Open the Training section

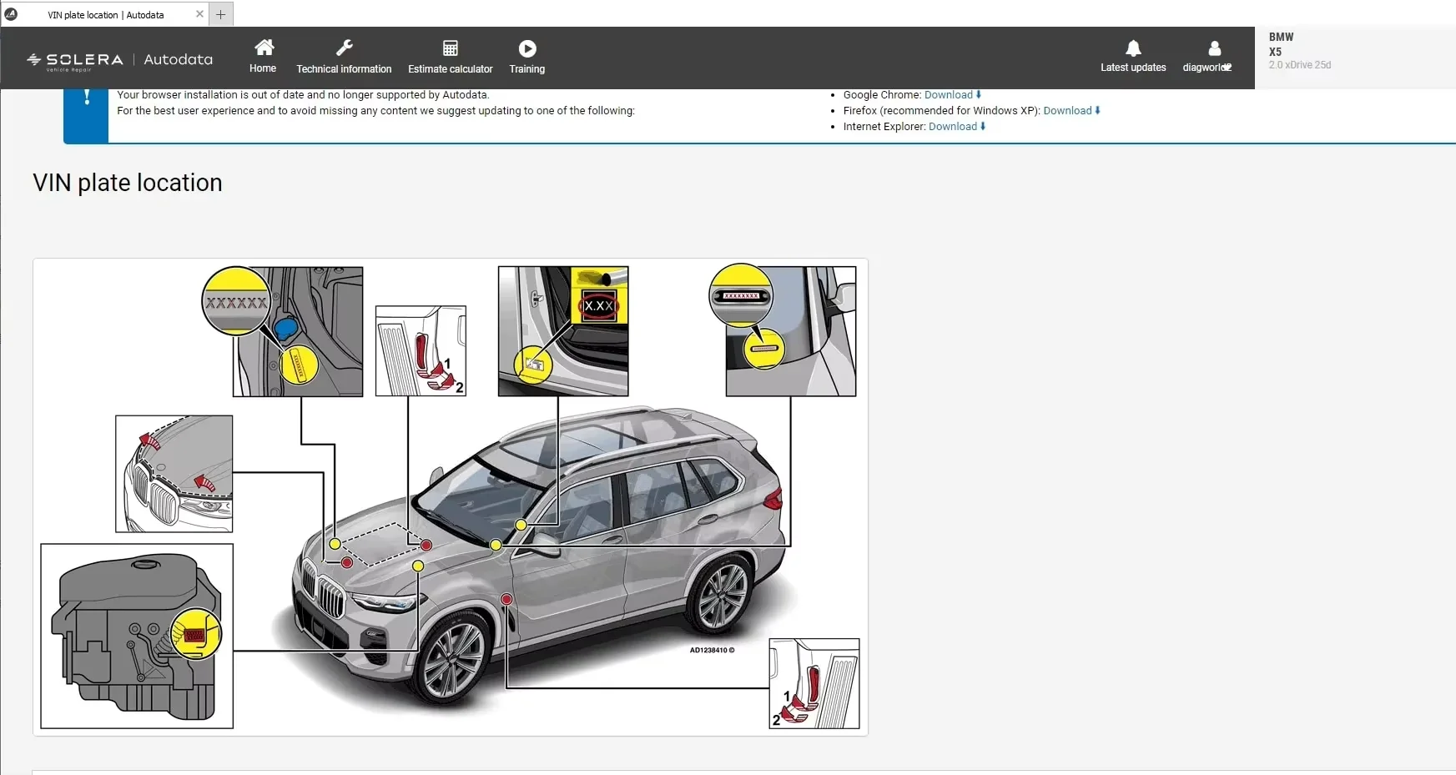(526, 56)
